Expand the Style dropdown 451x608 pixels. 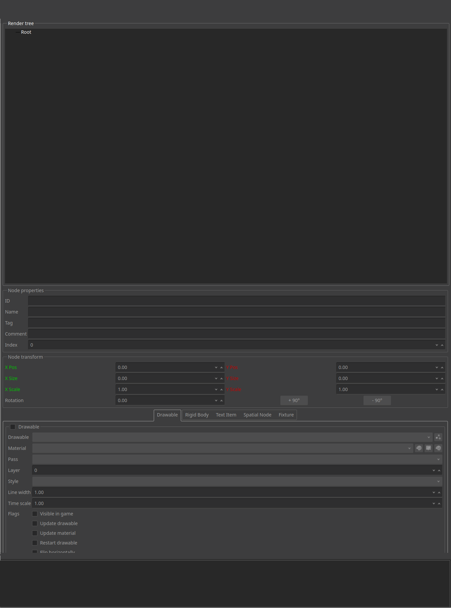[237, 481]
